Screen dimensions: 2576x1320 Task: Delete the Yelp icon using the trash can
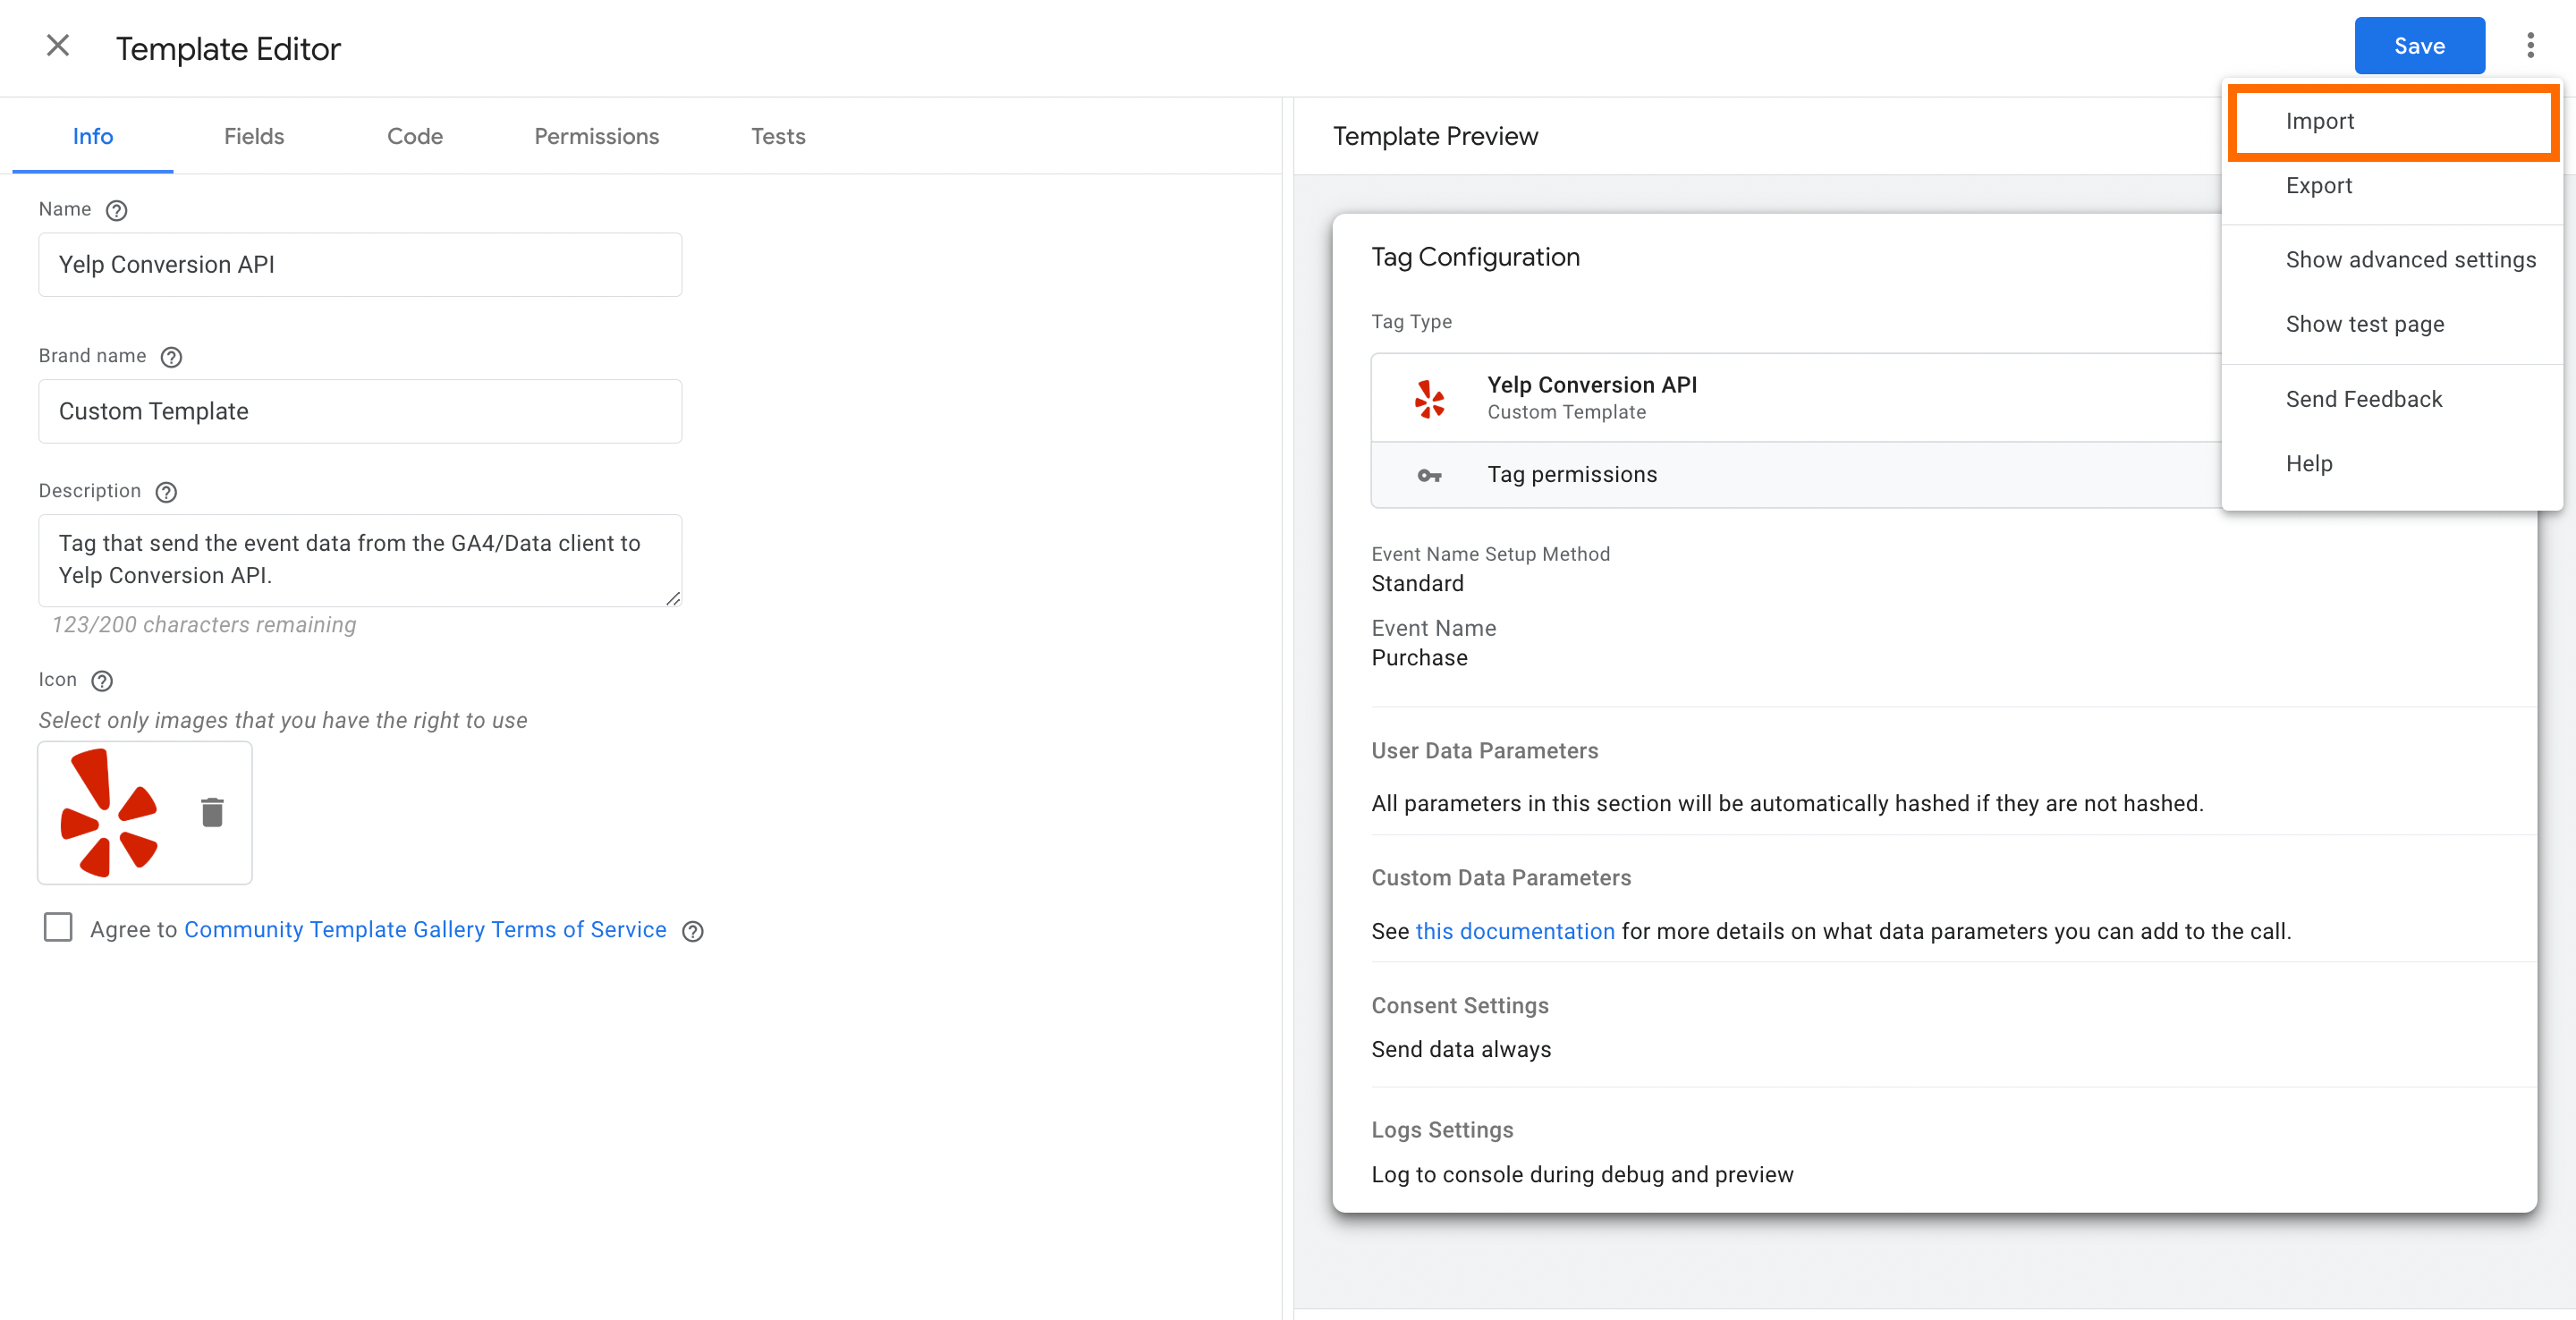pos(212,812)
